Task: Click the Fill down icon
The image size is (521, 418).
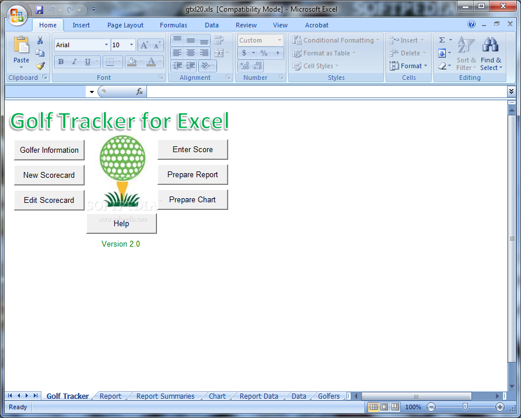Action: pos(442,53)
